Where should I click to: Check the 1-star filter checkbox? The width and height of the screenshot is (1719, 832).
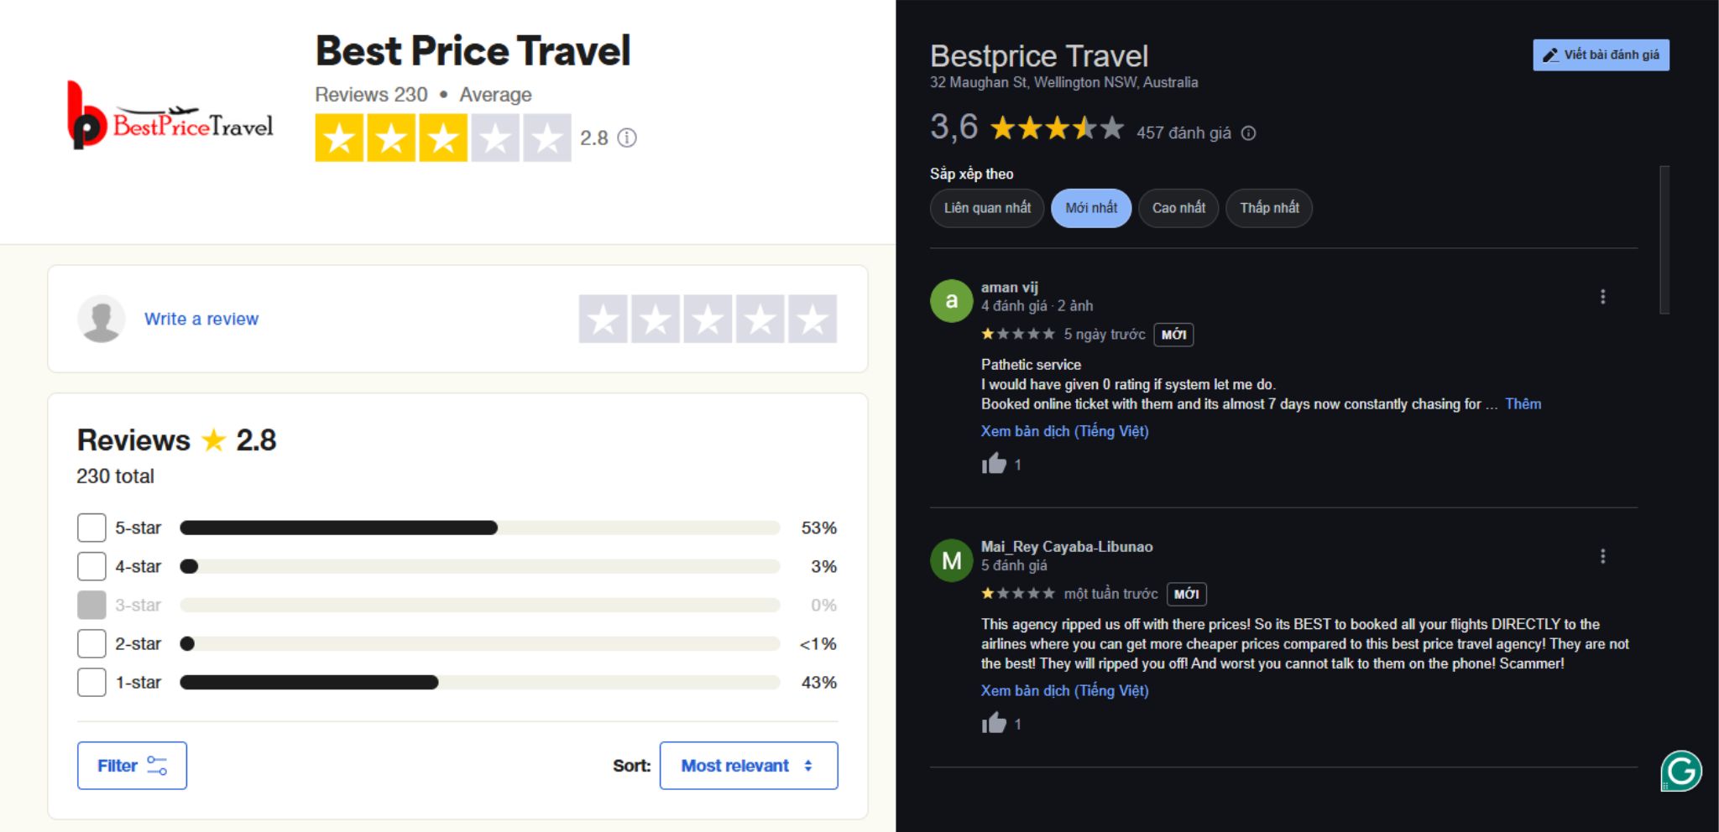[91, 682]
